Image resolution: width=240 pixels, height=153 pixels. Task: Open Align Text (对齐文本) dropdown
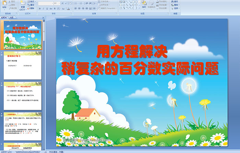104,5
